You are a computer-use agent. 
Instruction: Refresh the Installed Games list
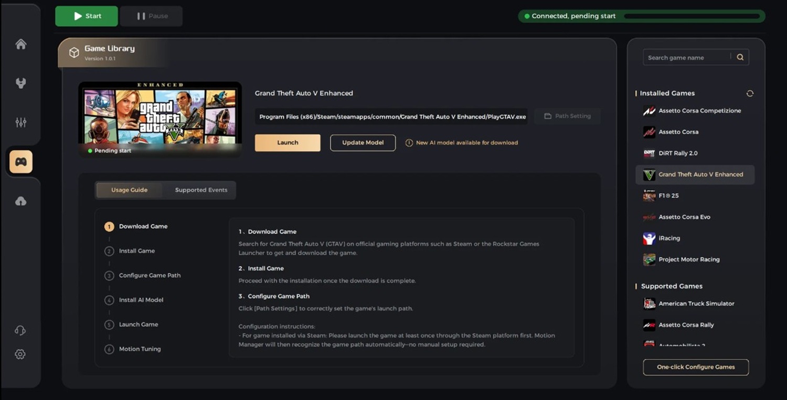[x=750, y=93]
